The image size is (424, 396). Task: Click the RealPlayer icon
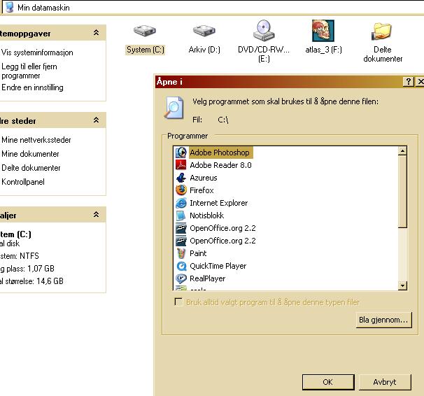tap(181, 278)
